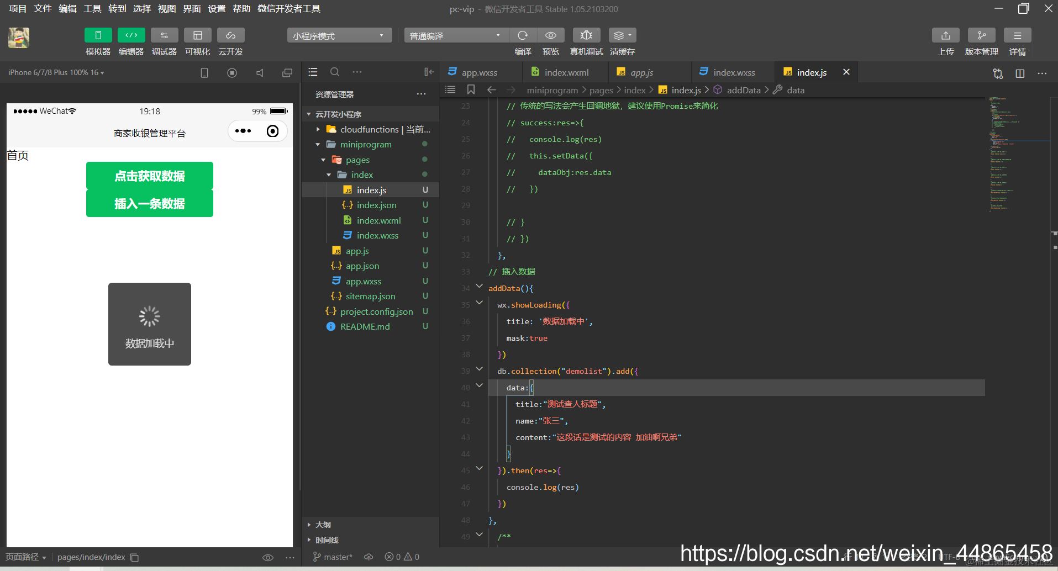Click the preview eye icon
The width and height of the screenshot is (1058, 571).
(x=551, y=35)
